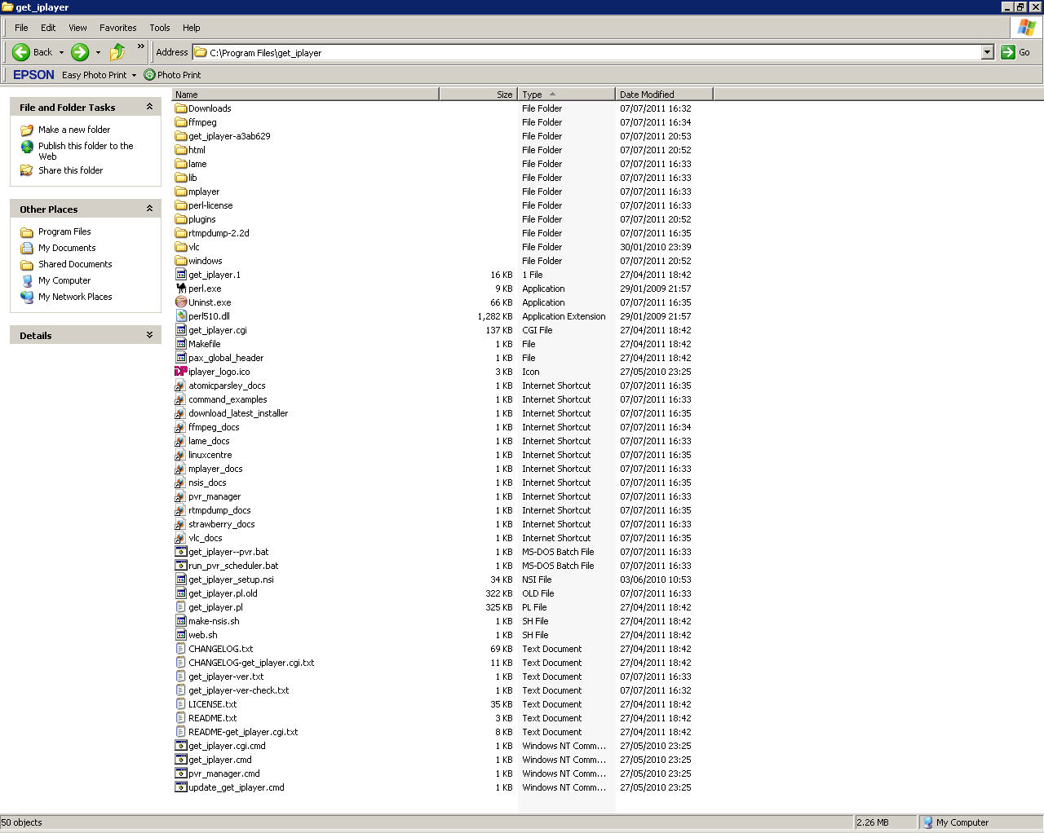Image resolution: width=1044 pixels, height=833 pixels.
Task: Go to My Network Places link
Action: [x=75, y=297]
